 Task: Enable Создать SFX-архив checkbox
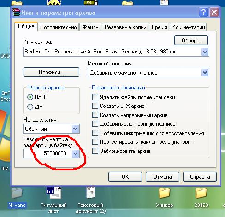pos(95,106)
